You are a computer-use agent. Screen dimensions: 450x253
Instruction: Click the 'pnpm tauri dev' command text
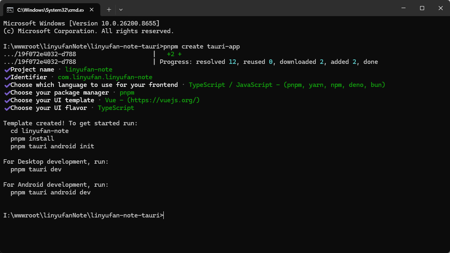coord(36,169)
